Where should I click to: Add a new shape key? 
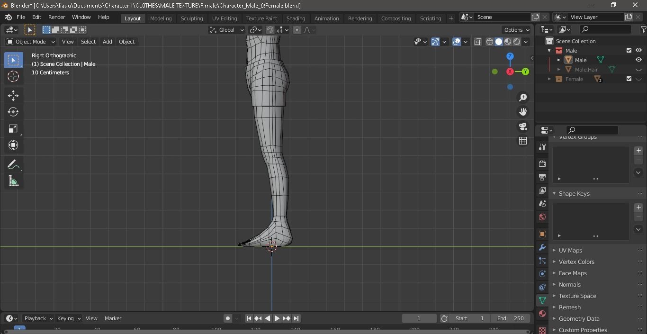click(x=638, y=207)
